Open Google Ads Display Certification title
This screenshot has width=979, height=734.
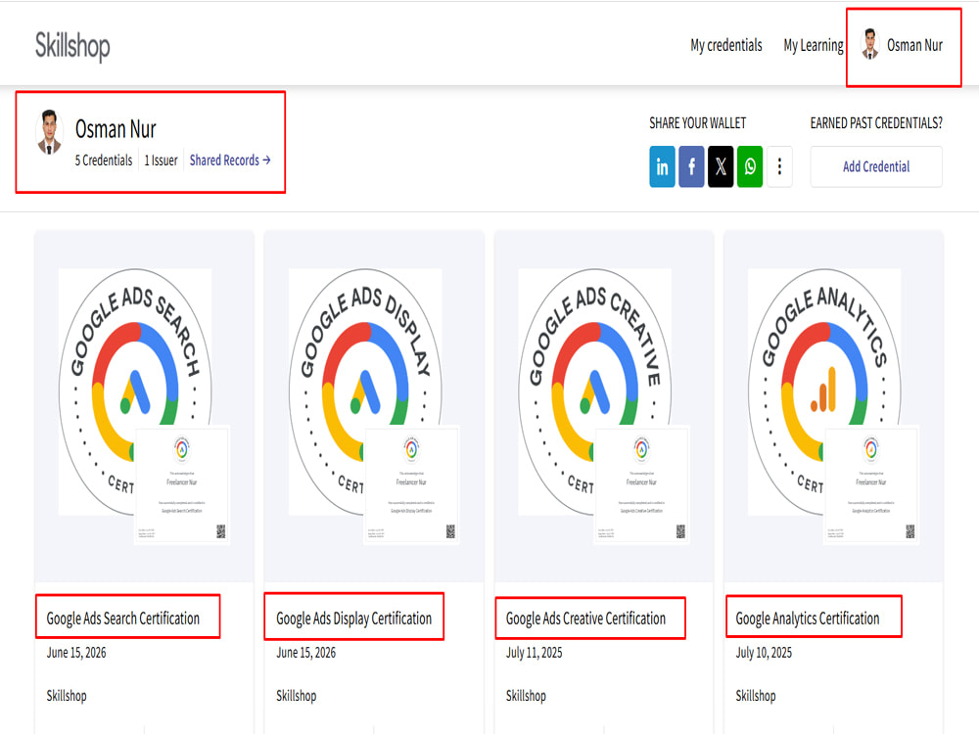(x=353, y=619)
